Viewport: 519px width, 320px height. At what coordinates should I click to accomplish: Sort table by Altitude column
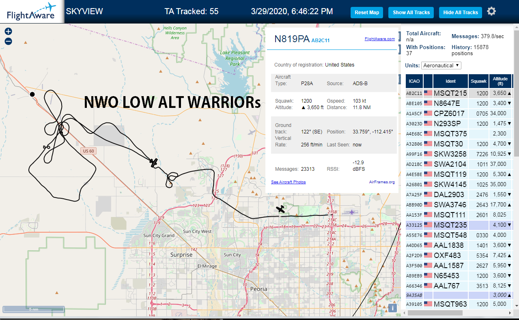[x=500, y=81]
